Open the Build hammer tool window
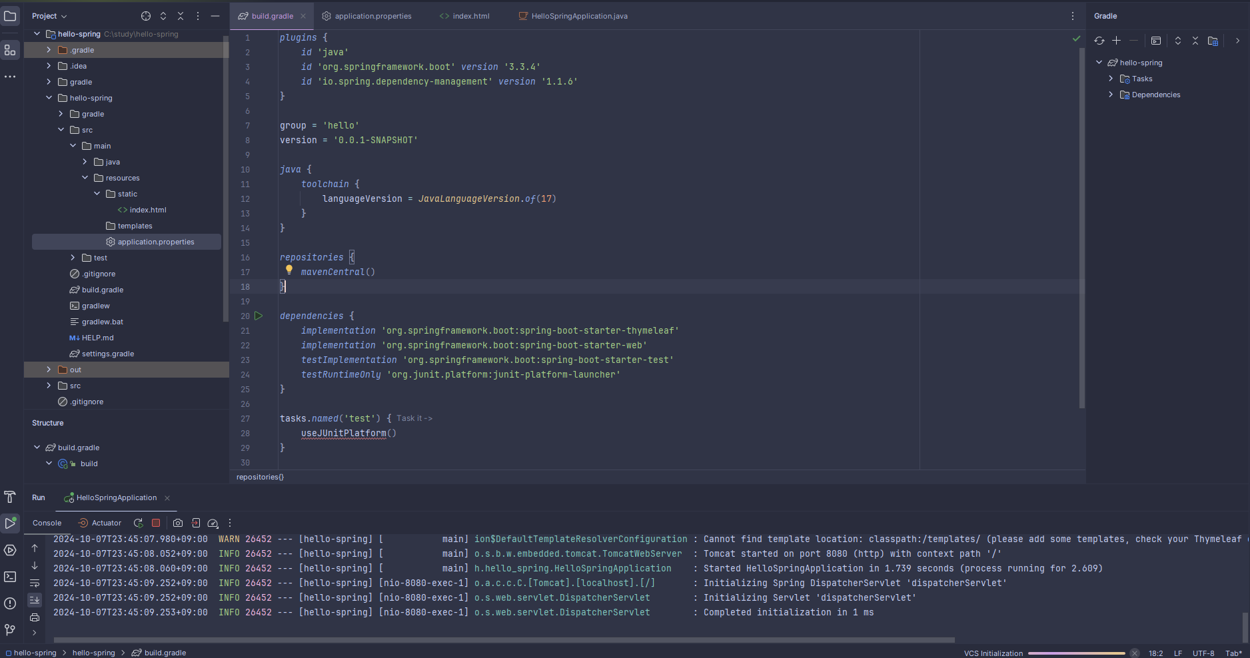This screenshot has width=1250, height=658. pos(10,497)
